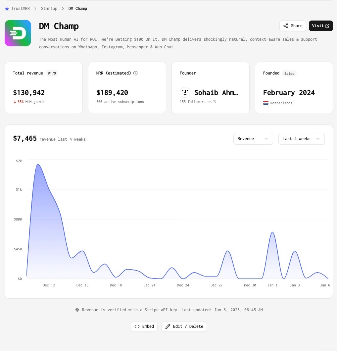Click the DM Champ breadcrumb text

tap(78, 9)
